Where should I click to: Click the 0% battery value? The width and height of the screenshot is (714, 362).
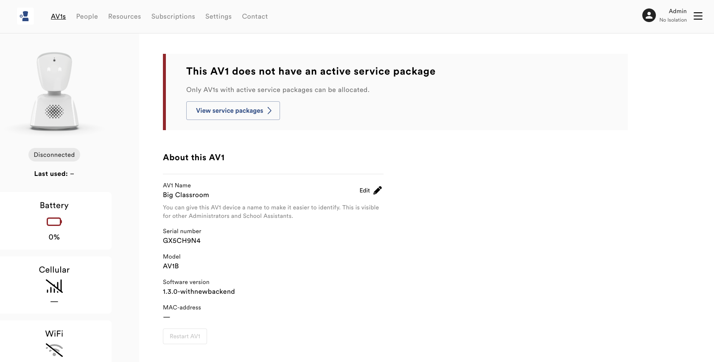pos(54,237)
